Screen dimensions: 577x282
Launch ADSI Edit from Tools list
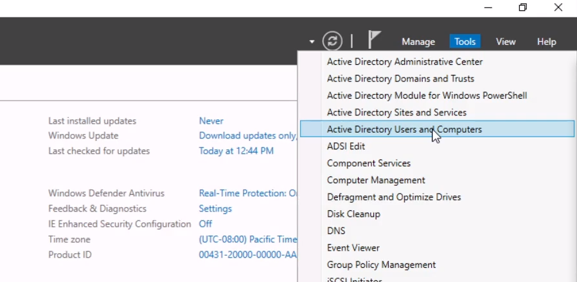click(x=346, y=146)
